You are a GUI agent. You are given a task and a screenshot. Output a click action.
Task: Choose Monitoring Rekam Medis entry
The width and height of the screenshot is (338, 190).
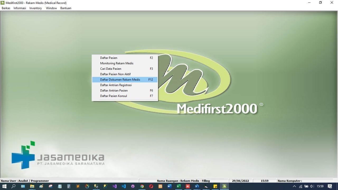point(125,63)
